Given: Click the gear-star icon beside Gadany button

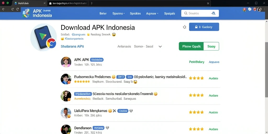Looking at the screenshot, I should coord(185,27).
